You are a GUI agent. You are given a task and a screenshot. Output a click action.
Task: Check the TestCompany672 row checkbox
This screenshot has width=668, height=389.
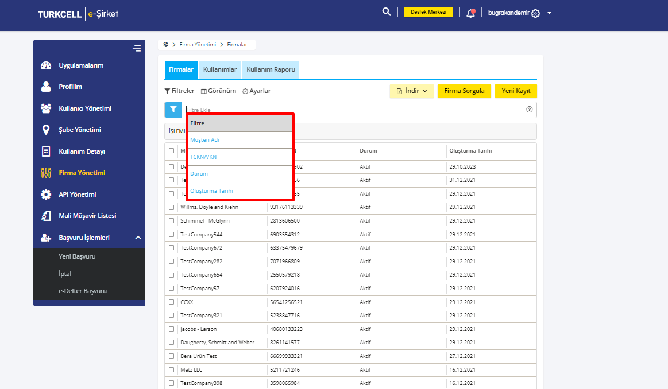171,248
